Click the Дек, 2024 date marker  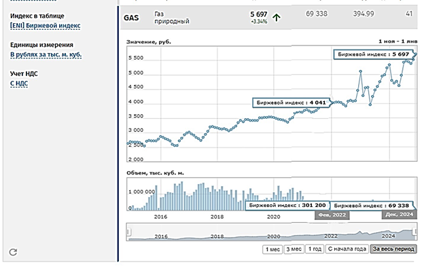click(399, 215)
